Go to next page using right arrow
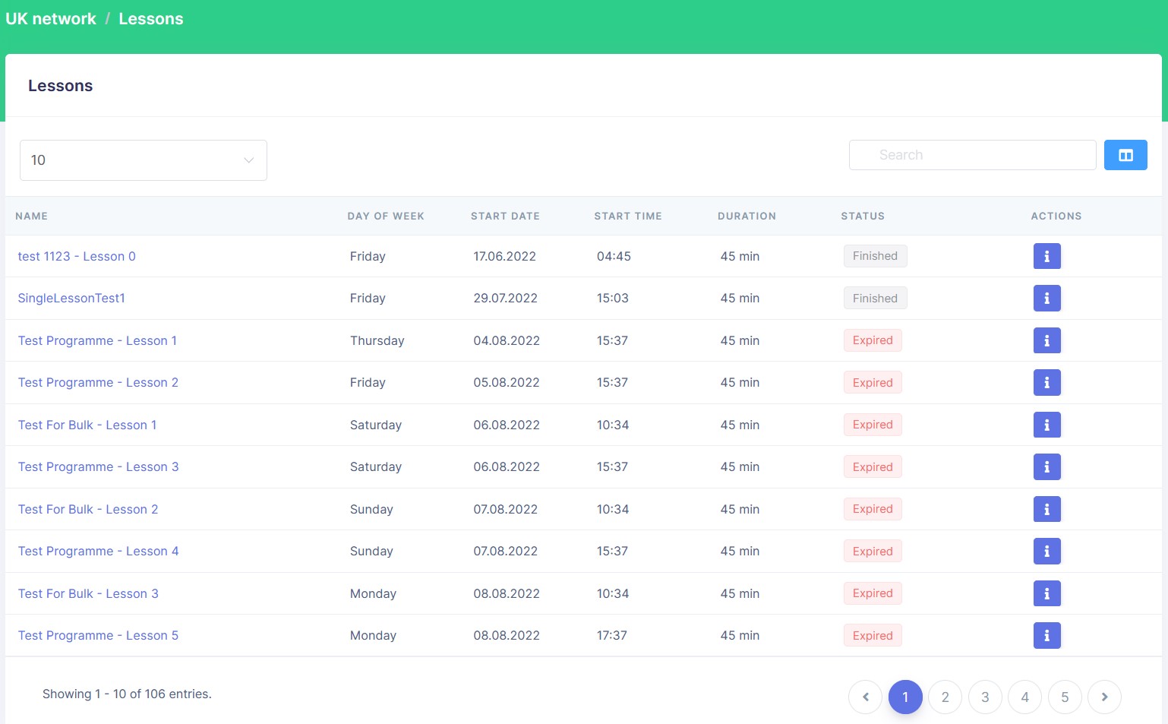The width and height of the screenshot is (1168, 724). (1103, 697)
